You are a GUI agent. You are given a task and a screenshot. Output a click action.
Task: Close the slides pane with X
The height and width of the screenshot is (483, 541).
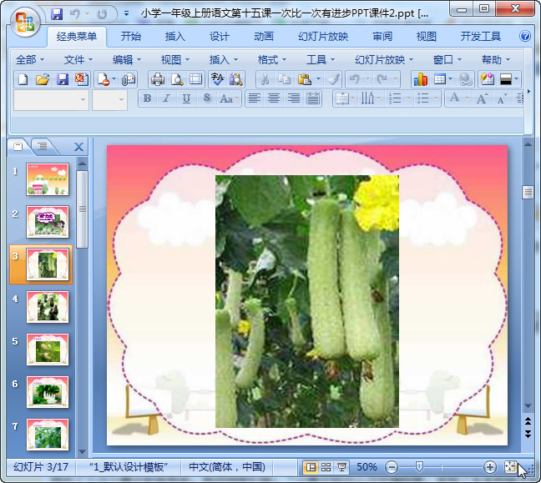pyautogui.click(x=78, y=147)
